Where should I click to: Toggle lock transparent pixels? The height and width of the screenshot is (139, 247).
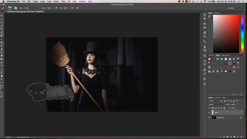point(213,108)
